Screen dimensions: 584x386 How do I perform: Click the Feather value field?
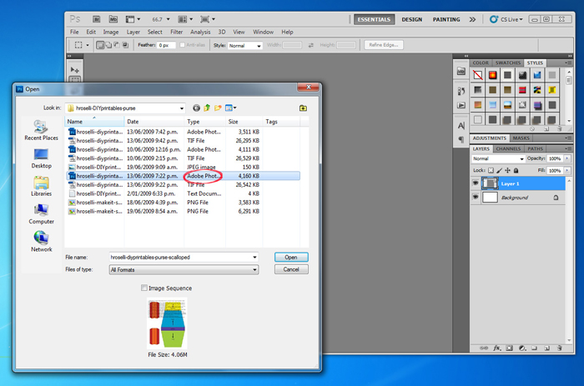[x=166, y=45]
